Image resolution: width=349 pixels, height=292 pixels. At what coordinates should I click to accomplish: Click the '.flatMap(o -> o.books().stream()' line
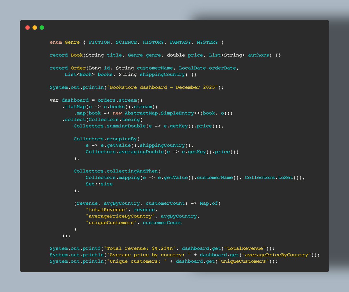click(110, 107)
